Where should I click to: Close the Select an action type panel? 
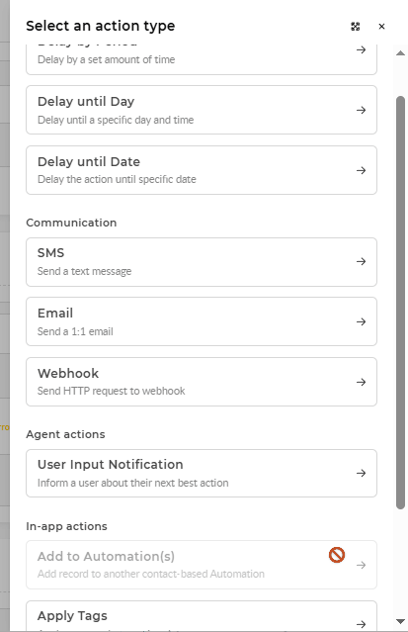coord(381,27)
